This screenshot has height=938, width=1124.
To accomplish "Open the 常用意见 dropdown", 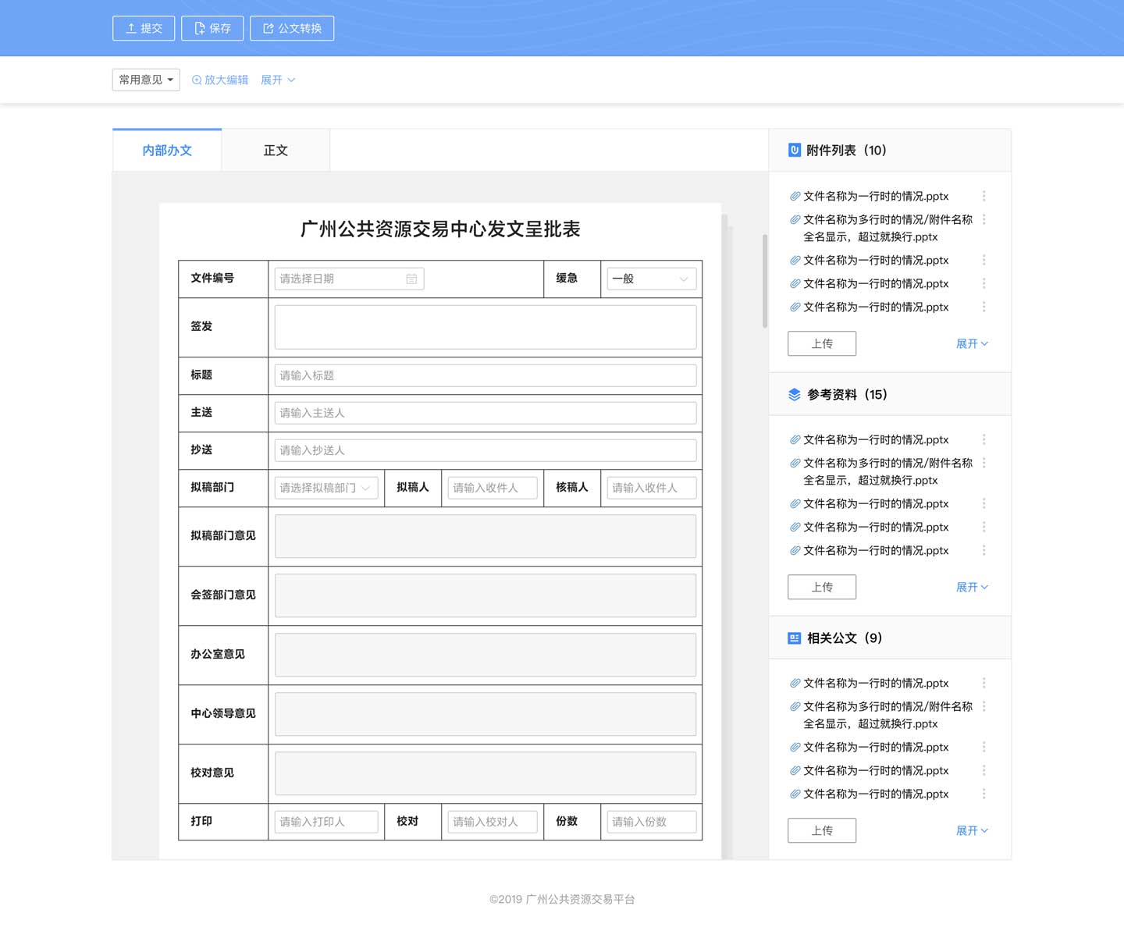I will [x=145, y=80].
